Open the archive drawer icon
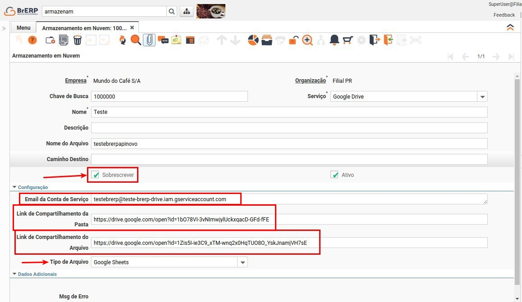This screenshot has height=302, width=522. [267, 40]
